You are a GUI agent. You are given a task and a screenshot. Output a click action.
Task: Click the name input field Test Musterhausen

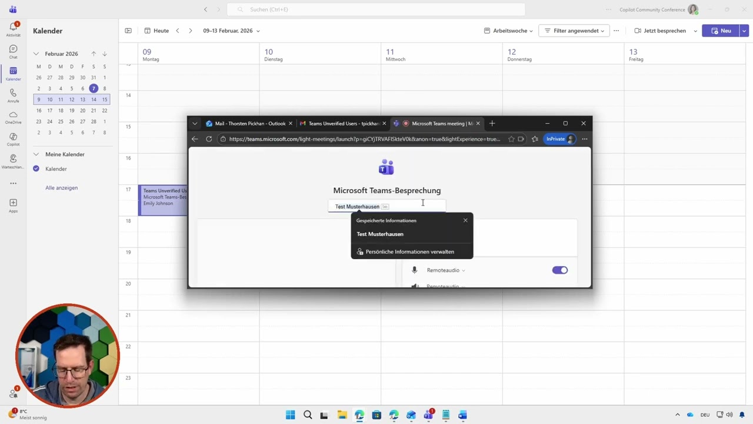click(x=387, y=207)
